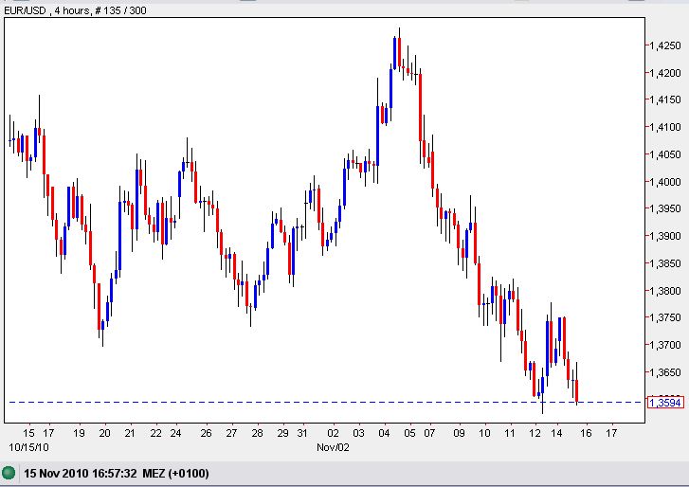The height and width of the screenshot is (487, 689).
Task: Click the date axis label 12
Action: click(535, 433)
